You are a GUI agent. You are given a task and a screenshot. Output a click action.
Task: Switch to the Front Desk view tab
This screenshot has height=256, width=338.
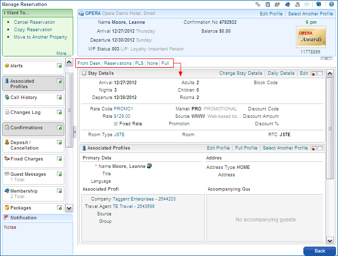click(x=89, y=63)
